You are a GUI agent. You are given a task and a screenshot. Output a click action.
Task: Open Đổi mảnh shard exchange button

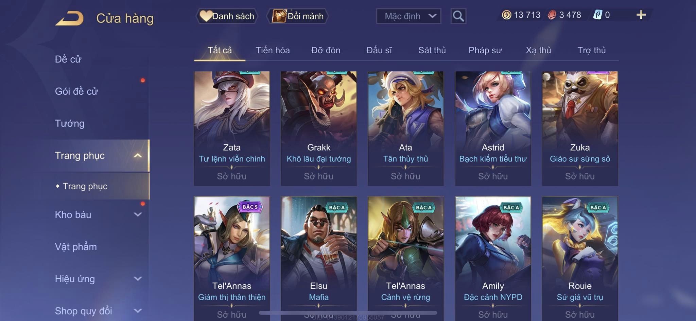(298, 16)
